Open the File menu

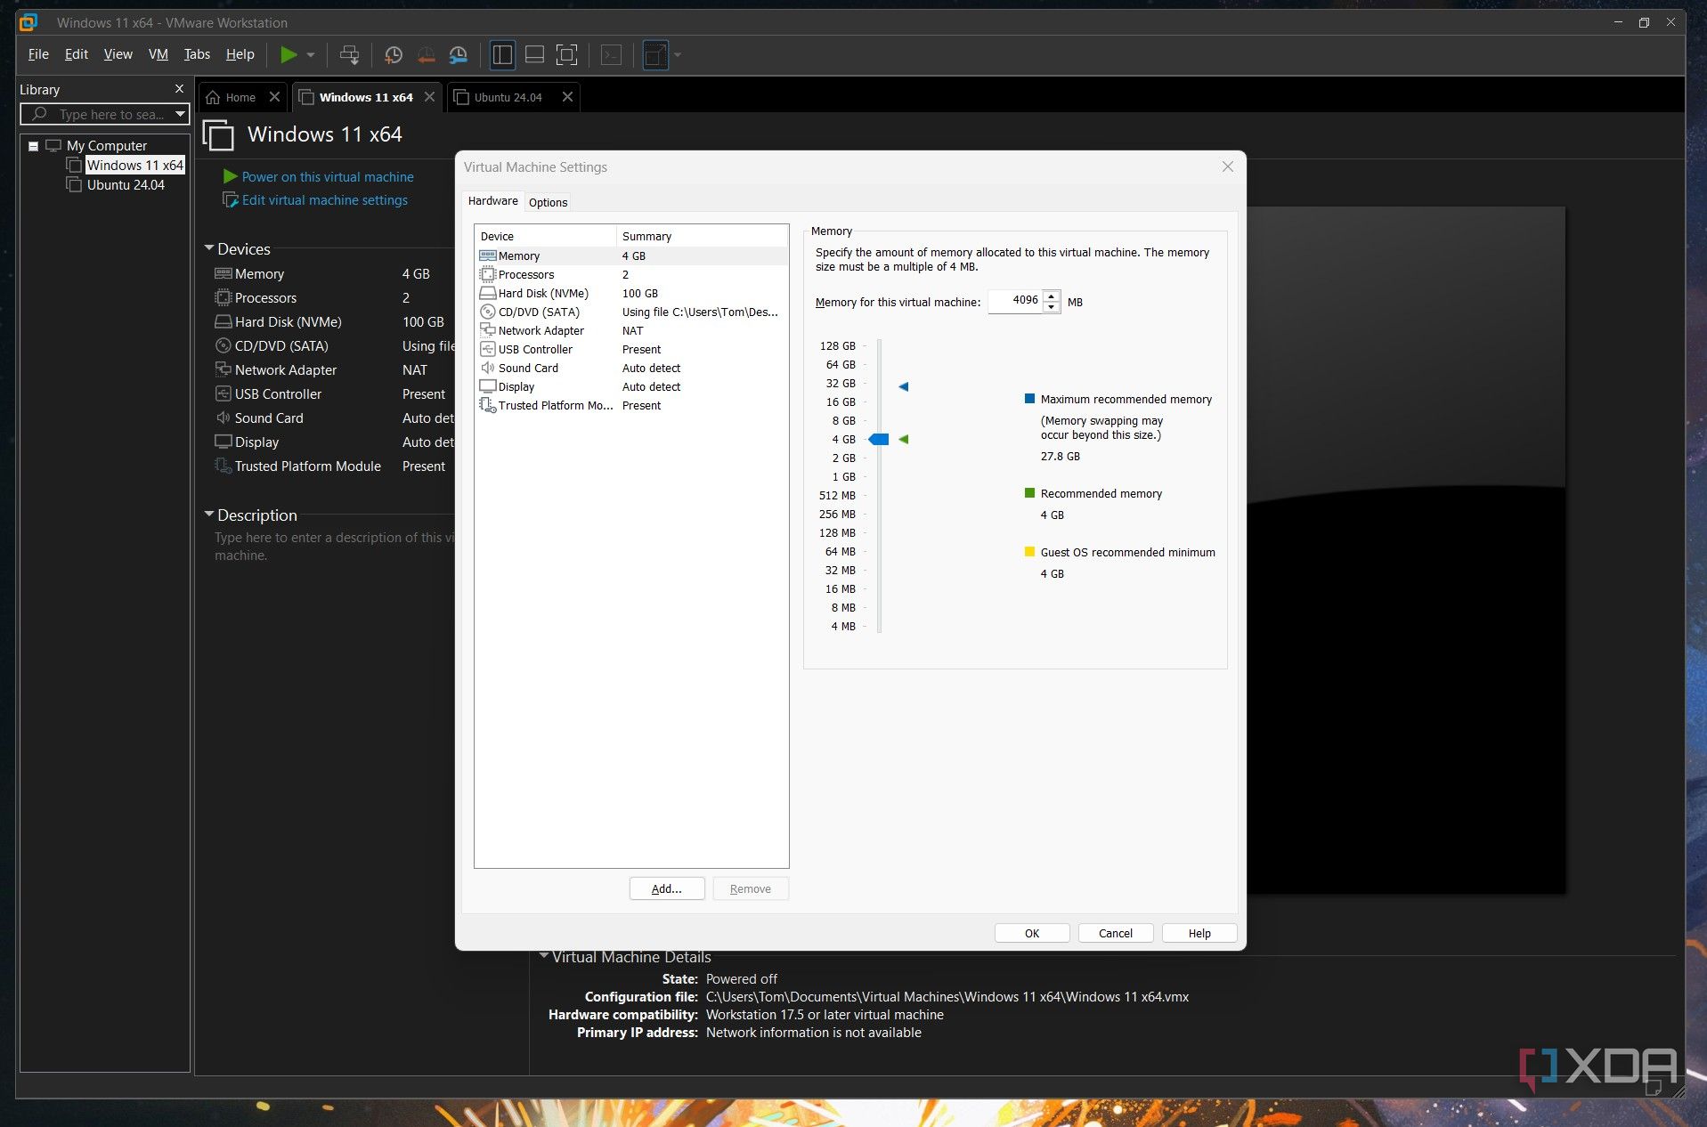pyautogui.click(x=38, y=54)
